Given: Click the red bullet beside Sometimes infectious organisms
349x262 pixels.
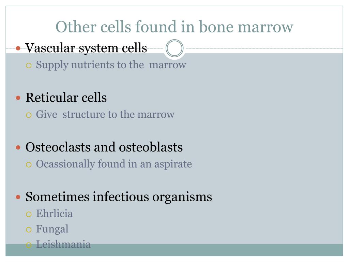Looking at the screenshot, I should [18, 197].
